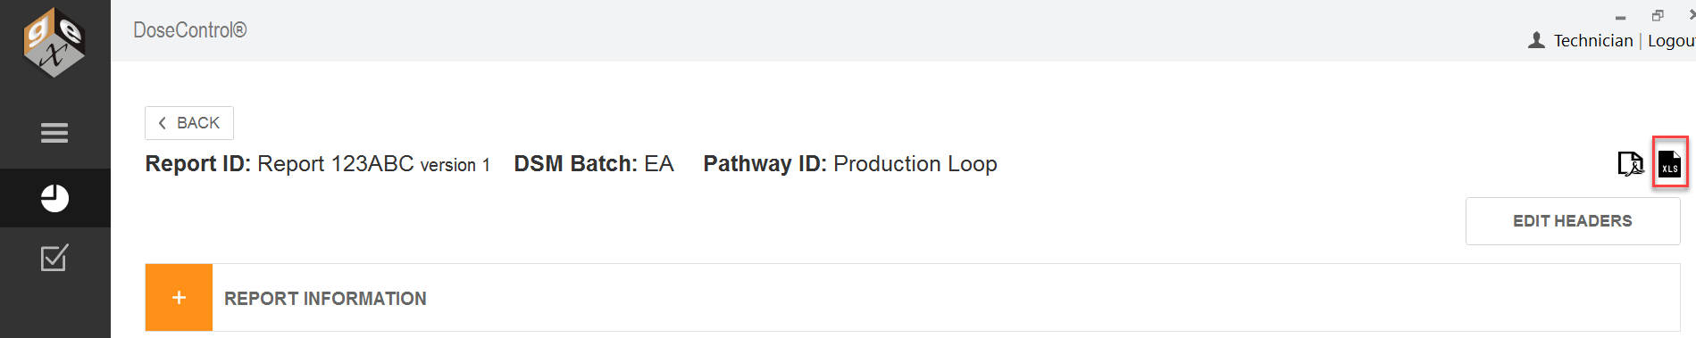1696x338 pixels.
Task: Go back with the BACK button
Action: (189, 123)
